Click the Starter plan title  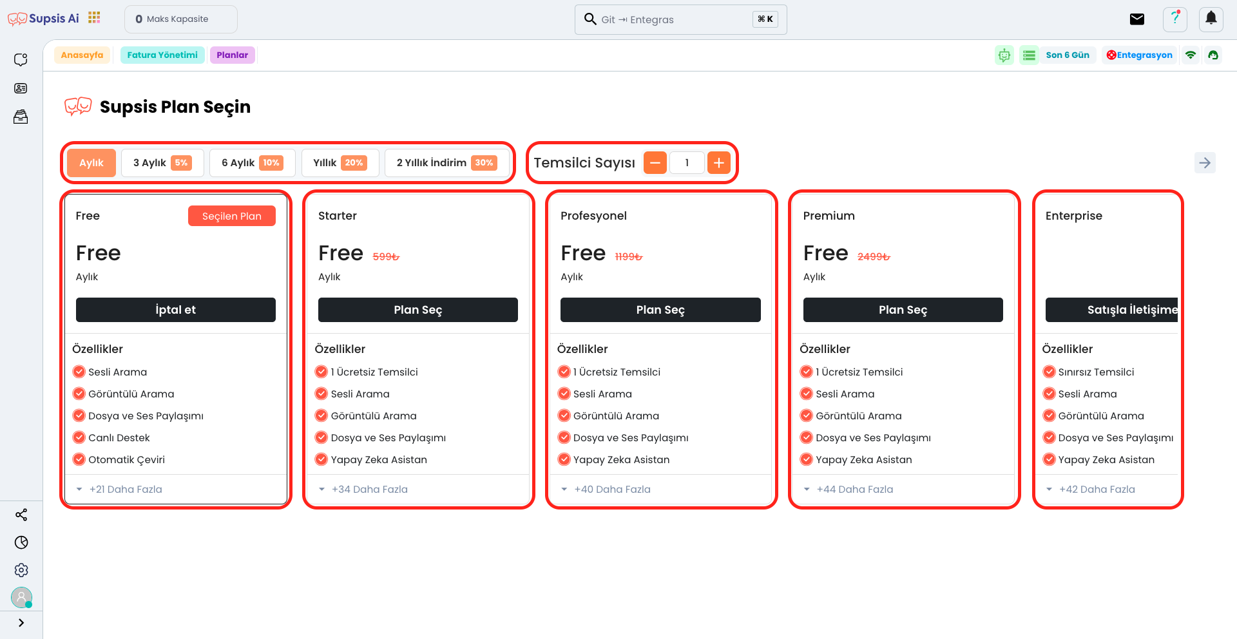click(x=338, y=216)
